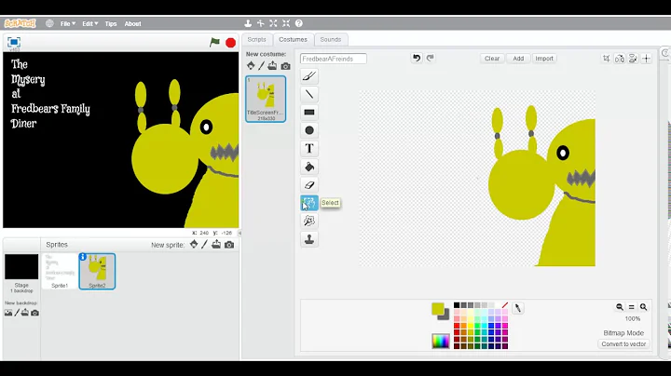Viewport: 671px width, 376px height.
Task: Create new sprite from camera
Action: [229, 245]
